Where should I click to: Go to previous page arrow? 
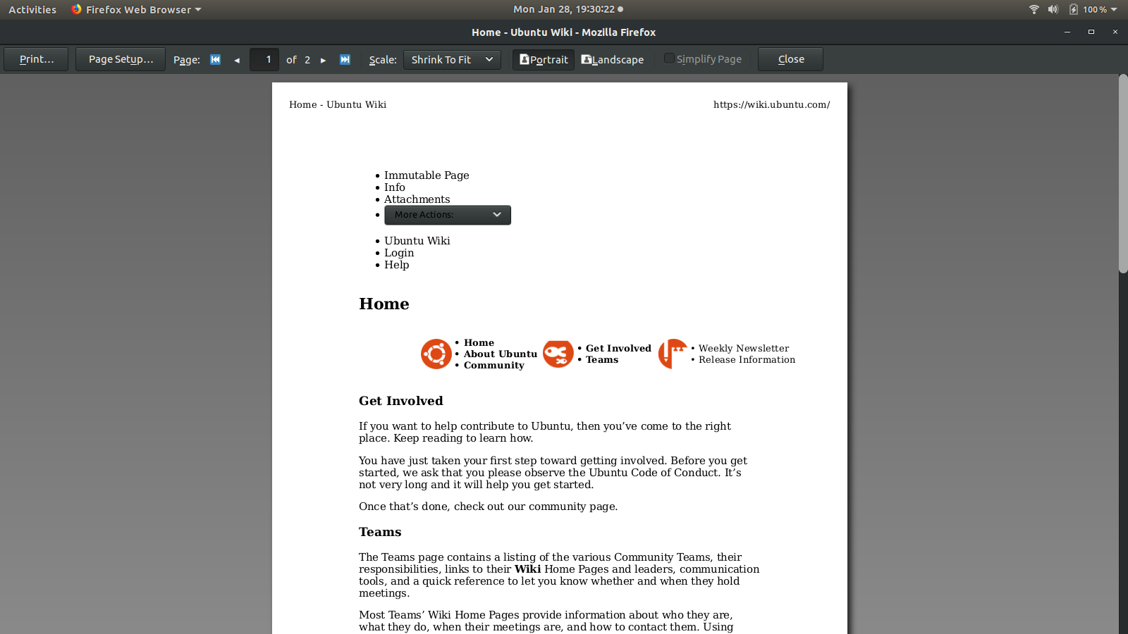pyautogui.click(x=237, y=60)
